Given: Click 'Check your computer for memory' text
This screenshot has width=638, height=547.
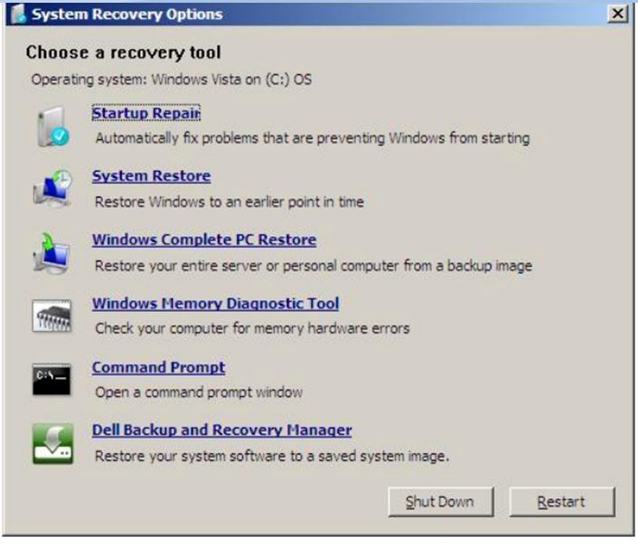Looking at the screenshot, I should point(252,328).
